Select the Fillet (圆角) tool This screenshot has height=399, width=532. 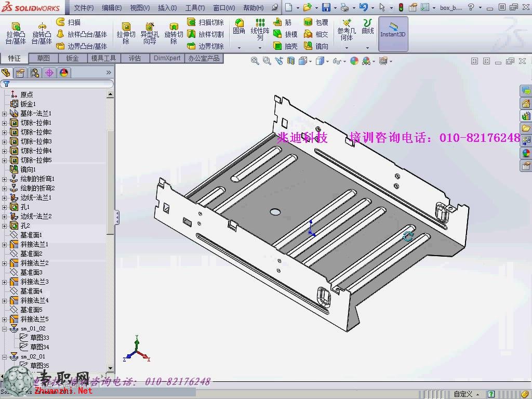239,27
